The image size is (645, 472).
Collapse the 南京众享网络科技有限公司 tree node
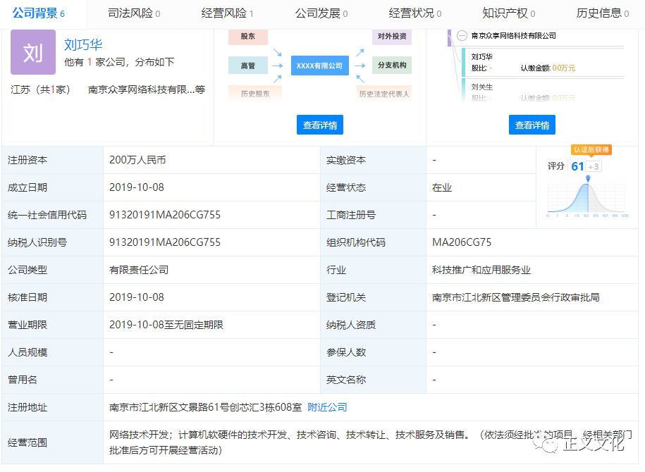[462, 36]
